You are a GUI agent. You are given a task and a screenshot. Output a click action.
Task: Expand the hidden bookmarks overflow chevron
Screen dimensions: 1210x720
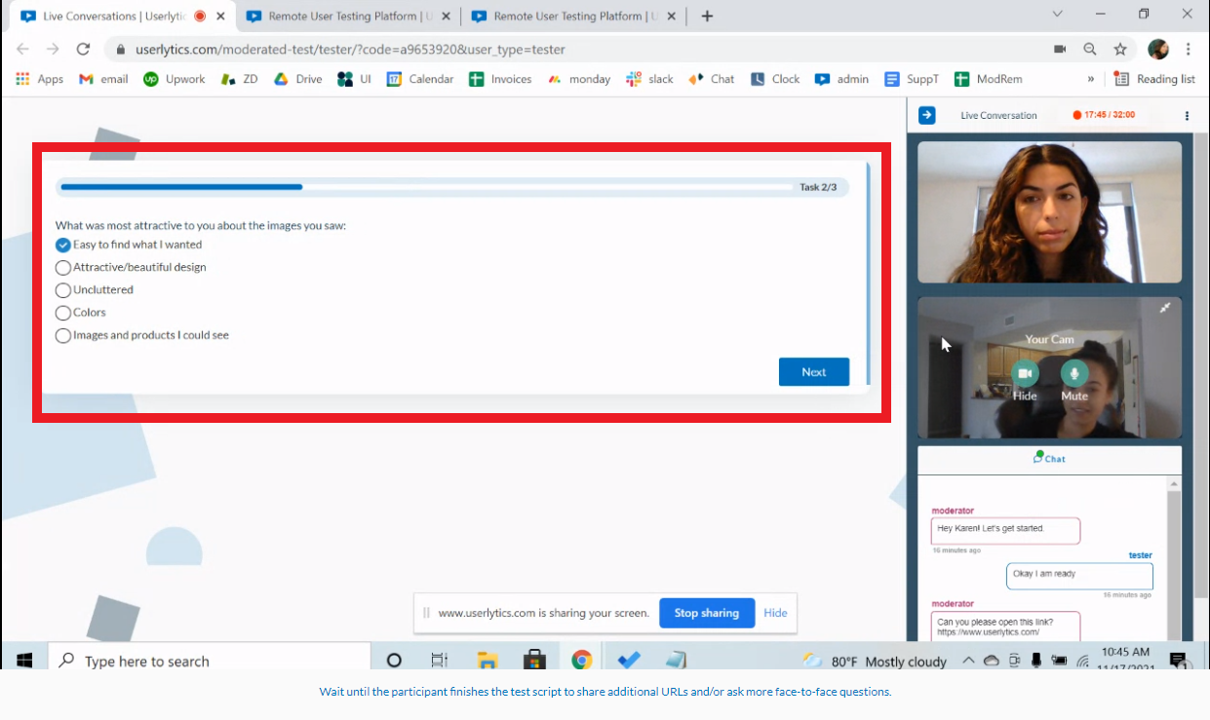(x=1090, y=79)
